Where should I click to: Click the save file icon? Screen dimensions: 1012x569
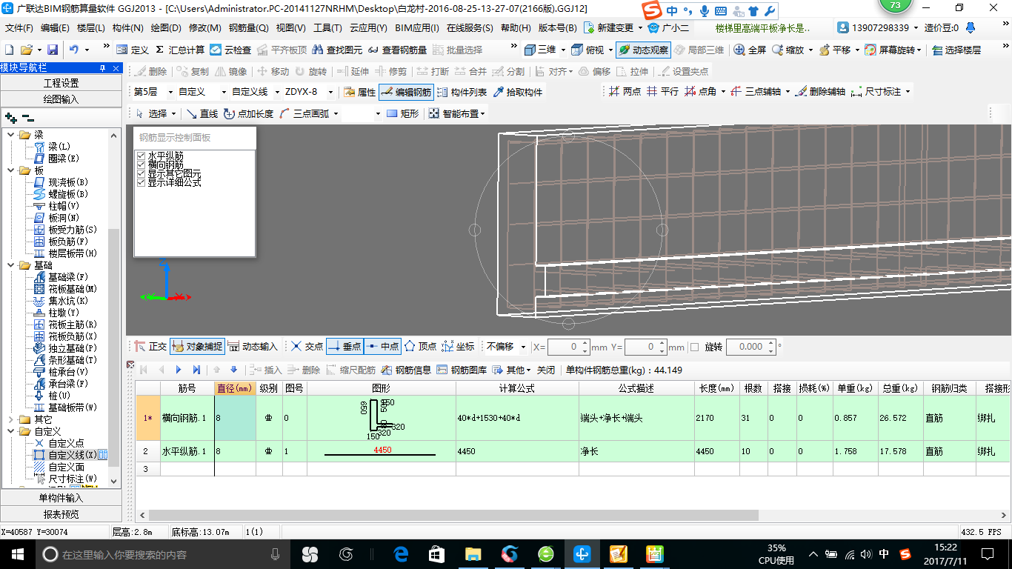coord(53,50)
